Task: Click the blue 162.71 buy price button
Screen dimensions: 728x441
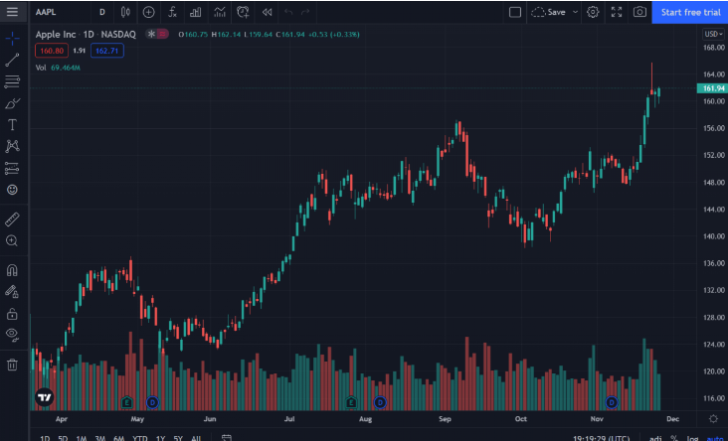Action: point(106,51)
